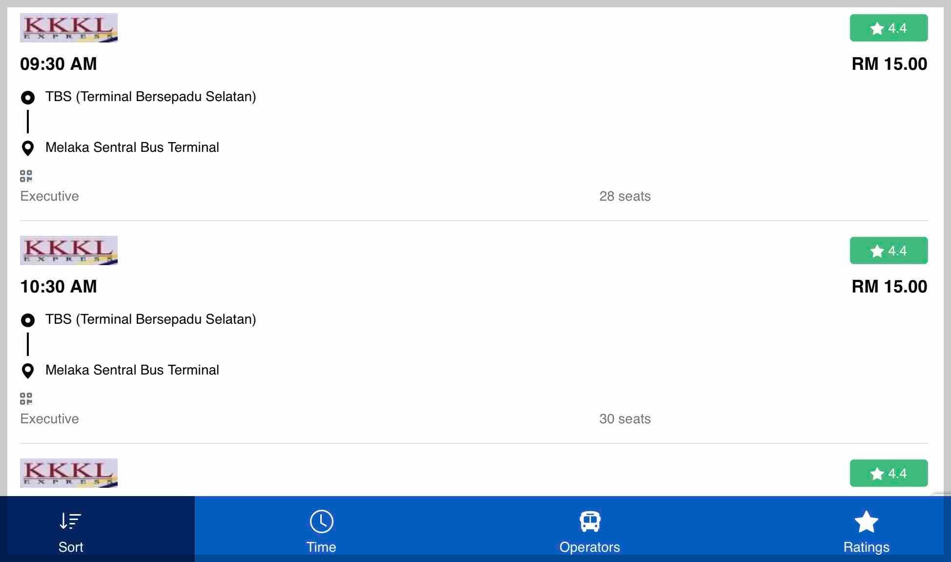Screen dimensions: 951x562
Task: Click QR code icon of 10:30 AM trip
Action: [26, 399]
